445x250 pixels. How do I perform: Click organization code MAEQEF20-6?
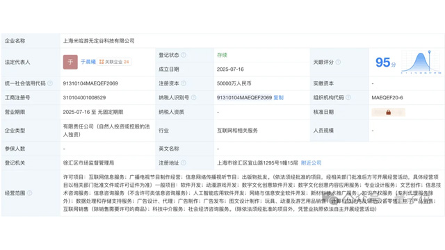click(387, 97)
